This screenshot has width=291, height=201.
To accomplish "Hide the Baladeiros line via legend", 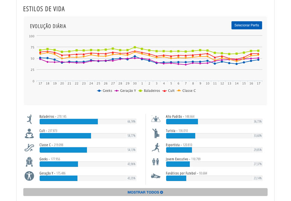I will click(x=149, y=91).
